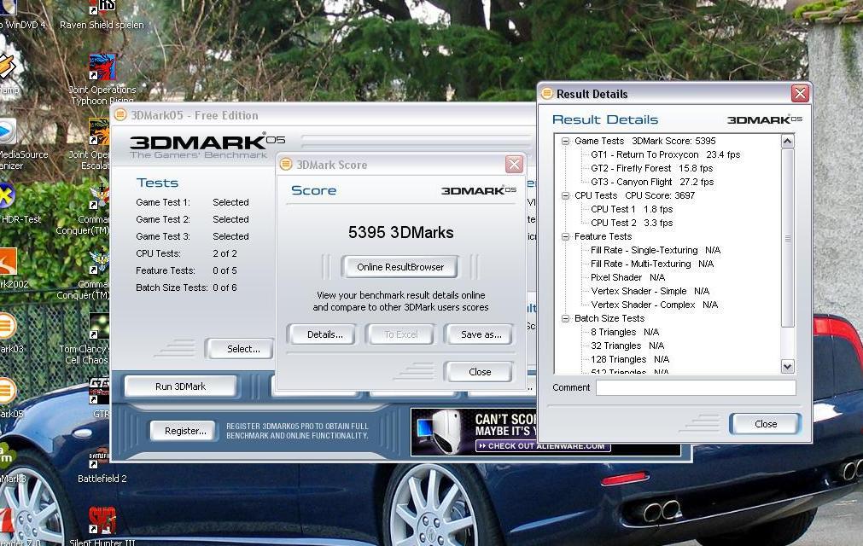Viewport: 863px width, 546px height.
Task: Select Fill Rate - Multi-Texturing row
Action: point(652,264)
